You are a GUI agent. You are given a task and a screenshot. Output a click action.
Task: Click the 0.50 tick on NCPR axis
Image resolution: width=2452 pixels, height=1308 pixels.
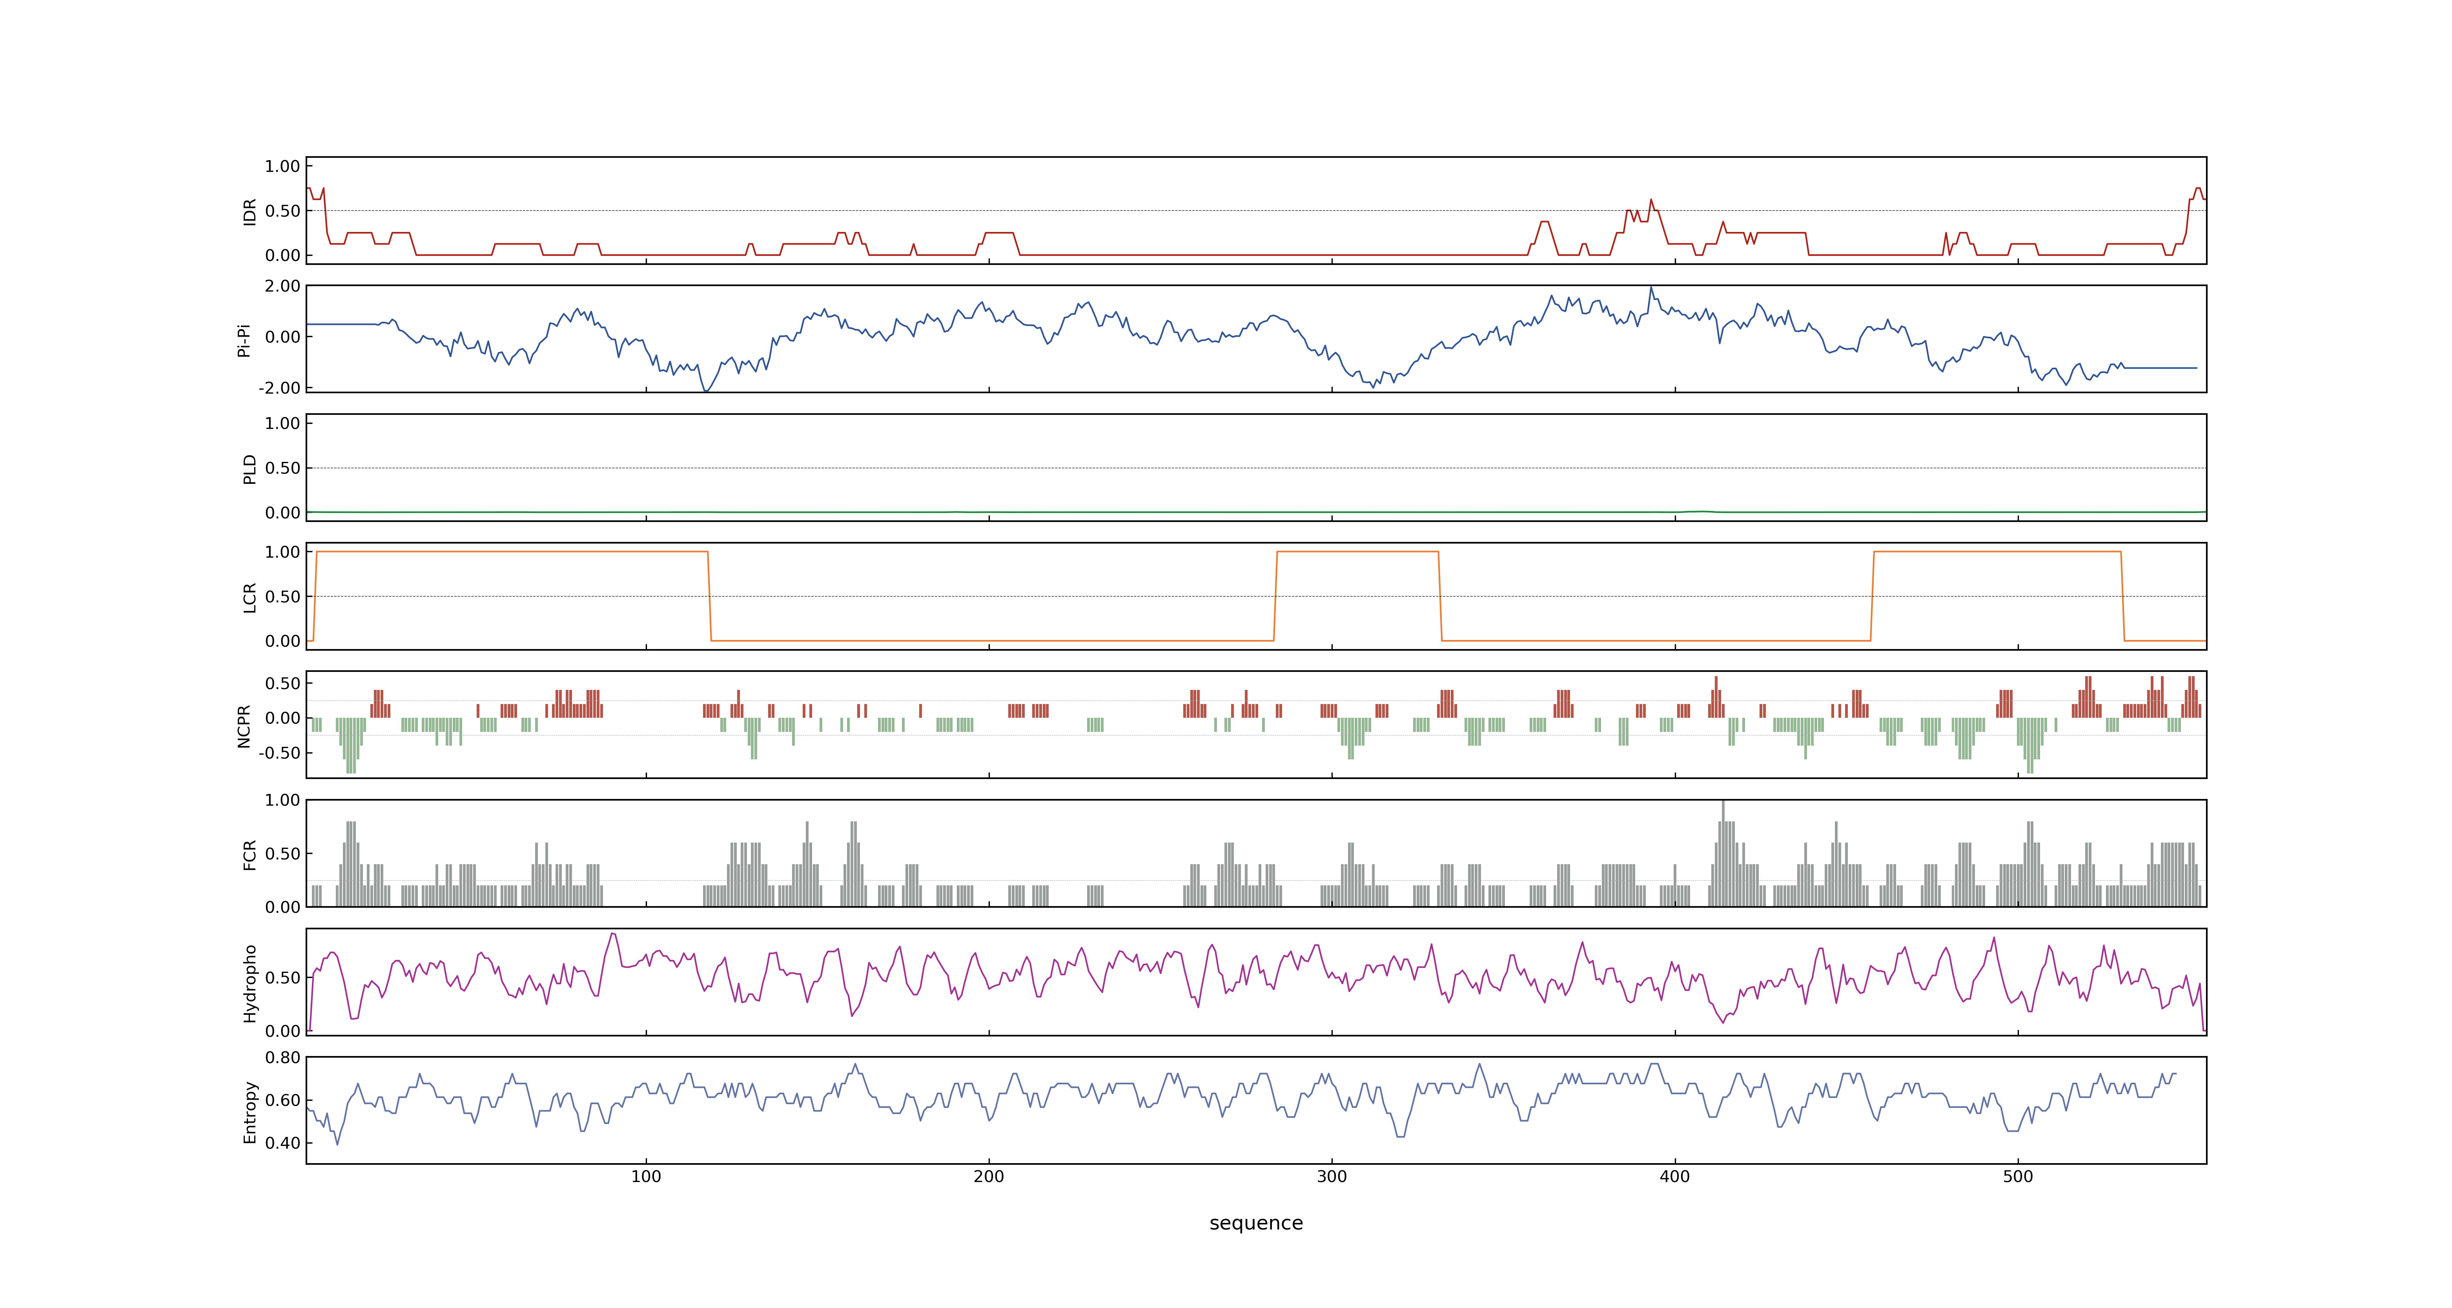(283, 684)
